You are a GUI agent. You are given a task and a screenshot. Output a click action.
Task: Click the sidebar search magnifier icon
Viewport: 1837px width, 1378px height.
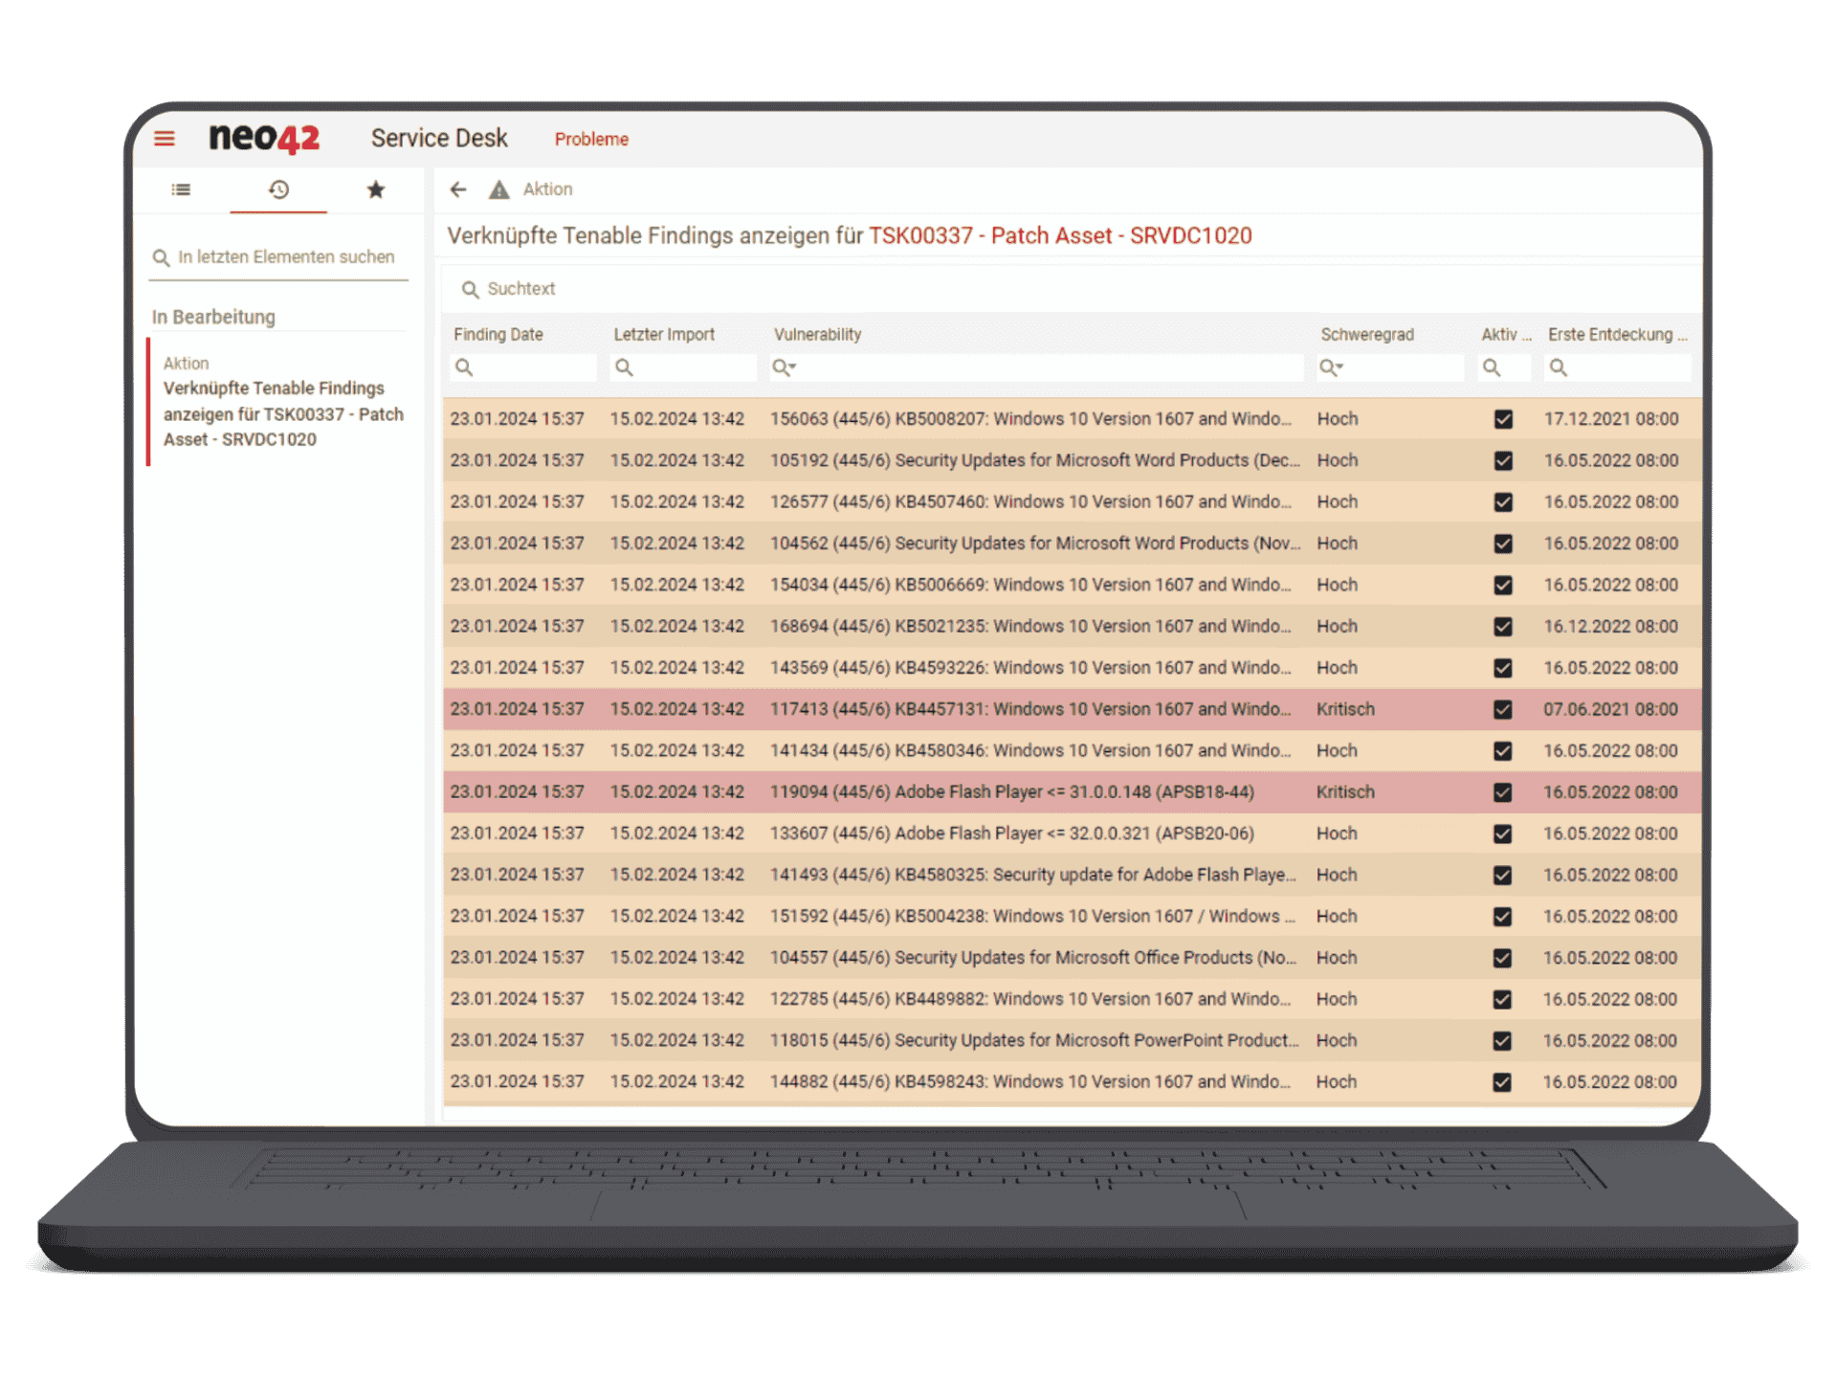click(x=161, y=257)
